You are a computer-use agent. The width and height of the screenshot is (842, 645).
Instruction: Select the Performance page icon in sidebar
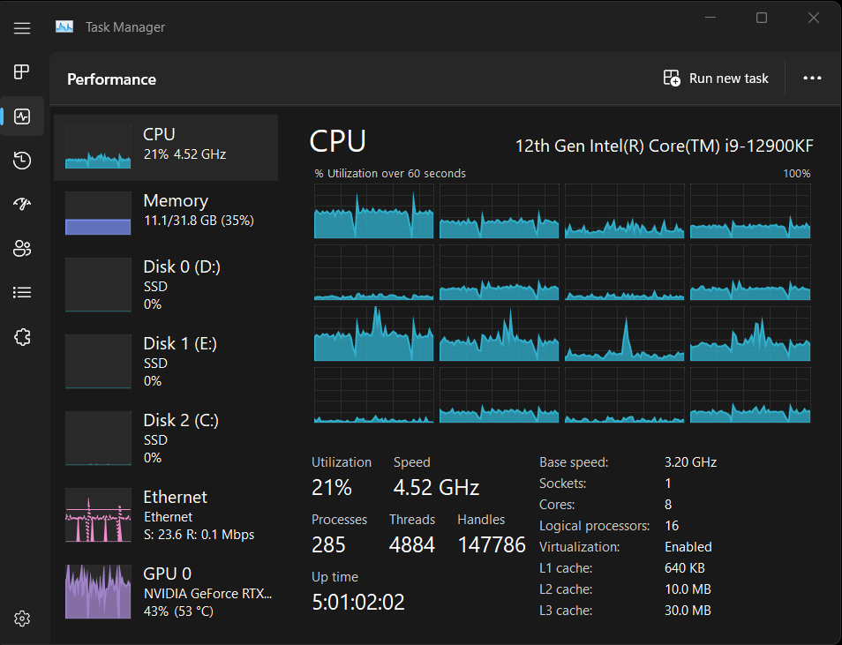pyautogui.click(x=22, y=116)
